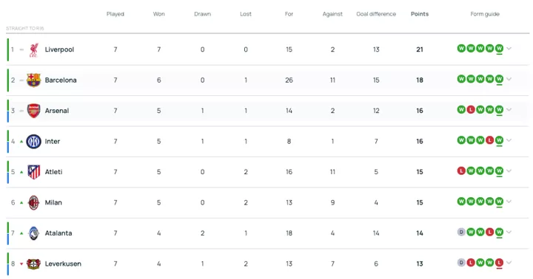Click the Atleti club crest

coord(33,172)
